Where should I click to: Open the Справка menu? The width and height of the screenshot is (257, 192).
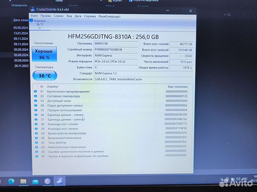(90, 16)
